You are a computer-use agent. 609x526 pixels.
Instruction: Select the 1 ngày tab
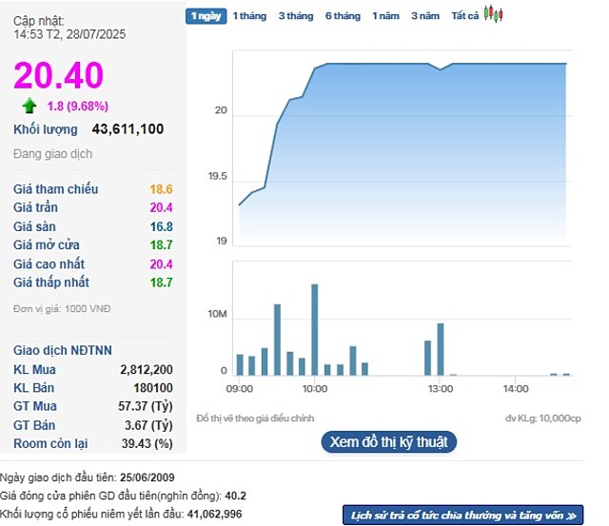(206, 16)
